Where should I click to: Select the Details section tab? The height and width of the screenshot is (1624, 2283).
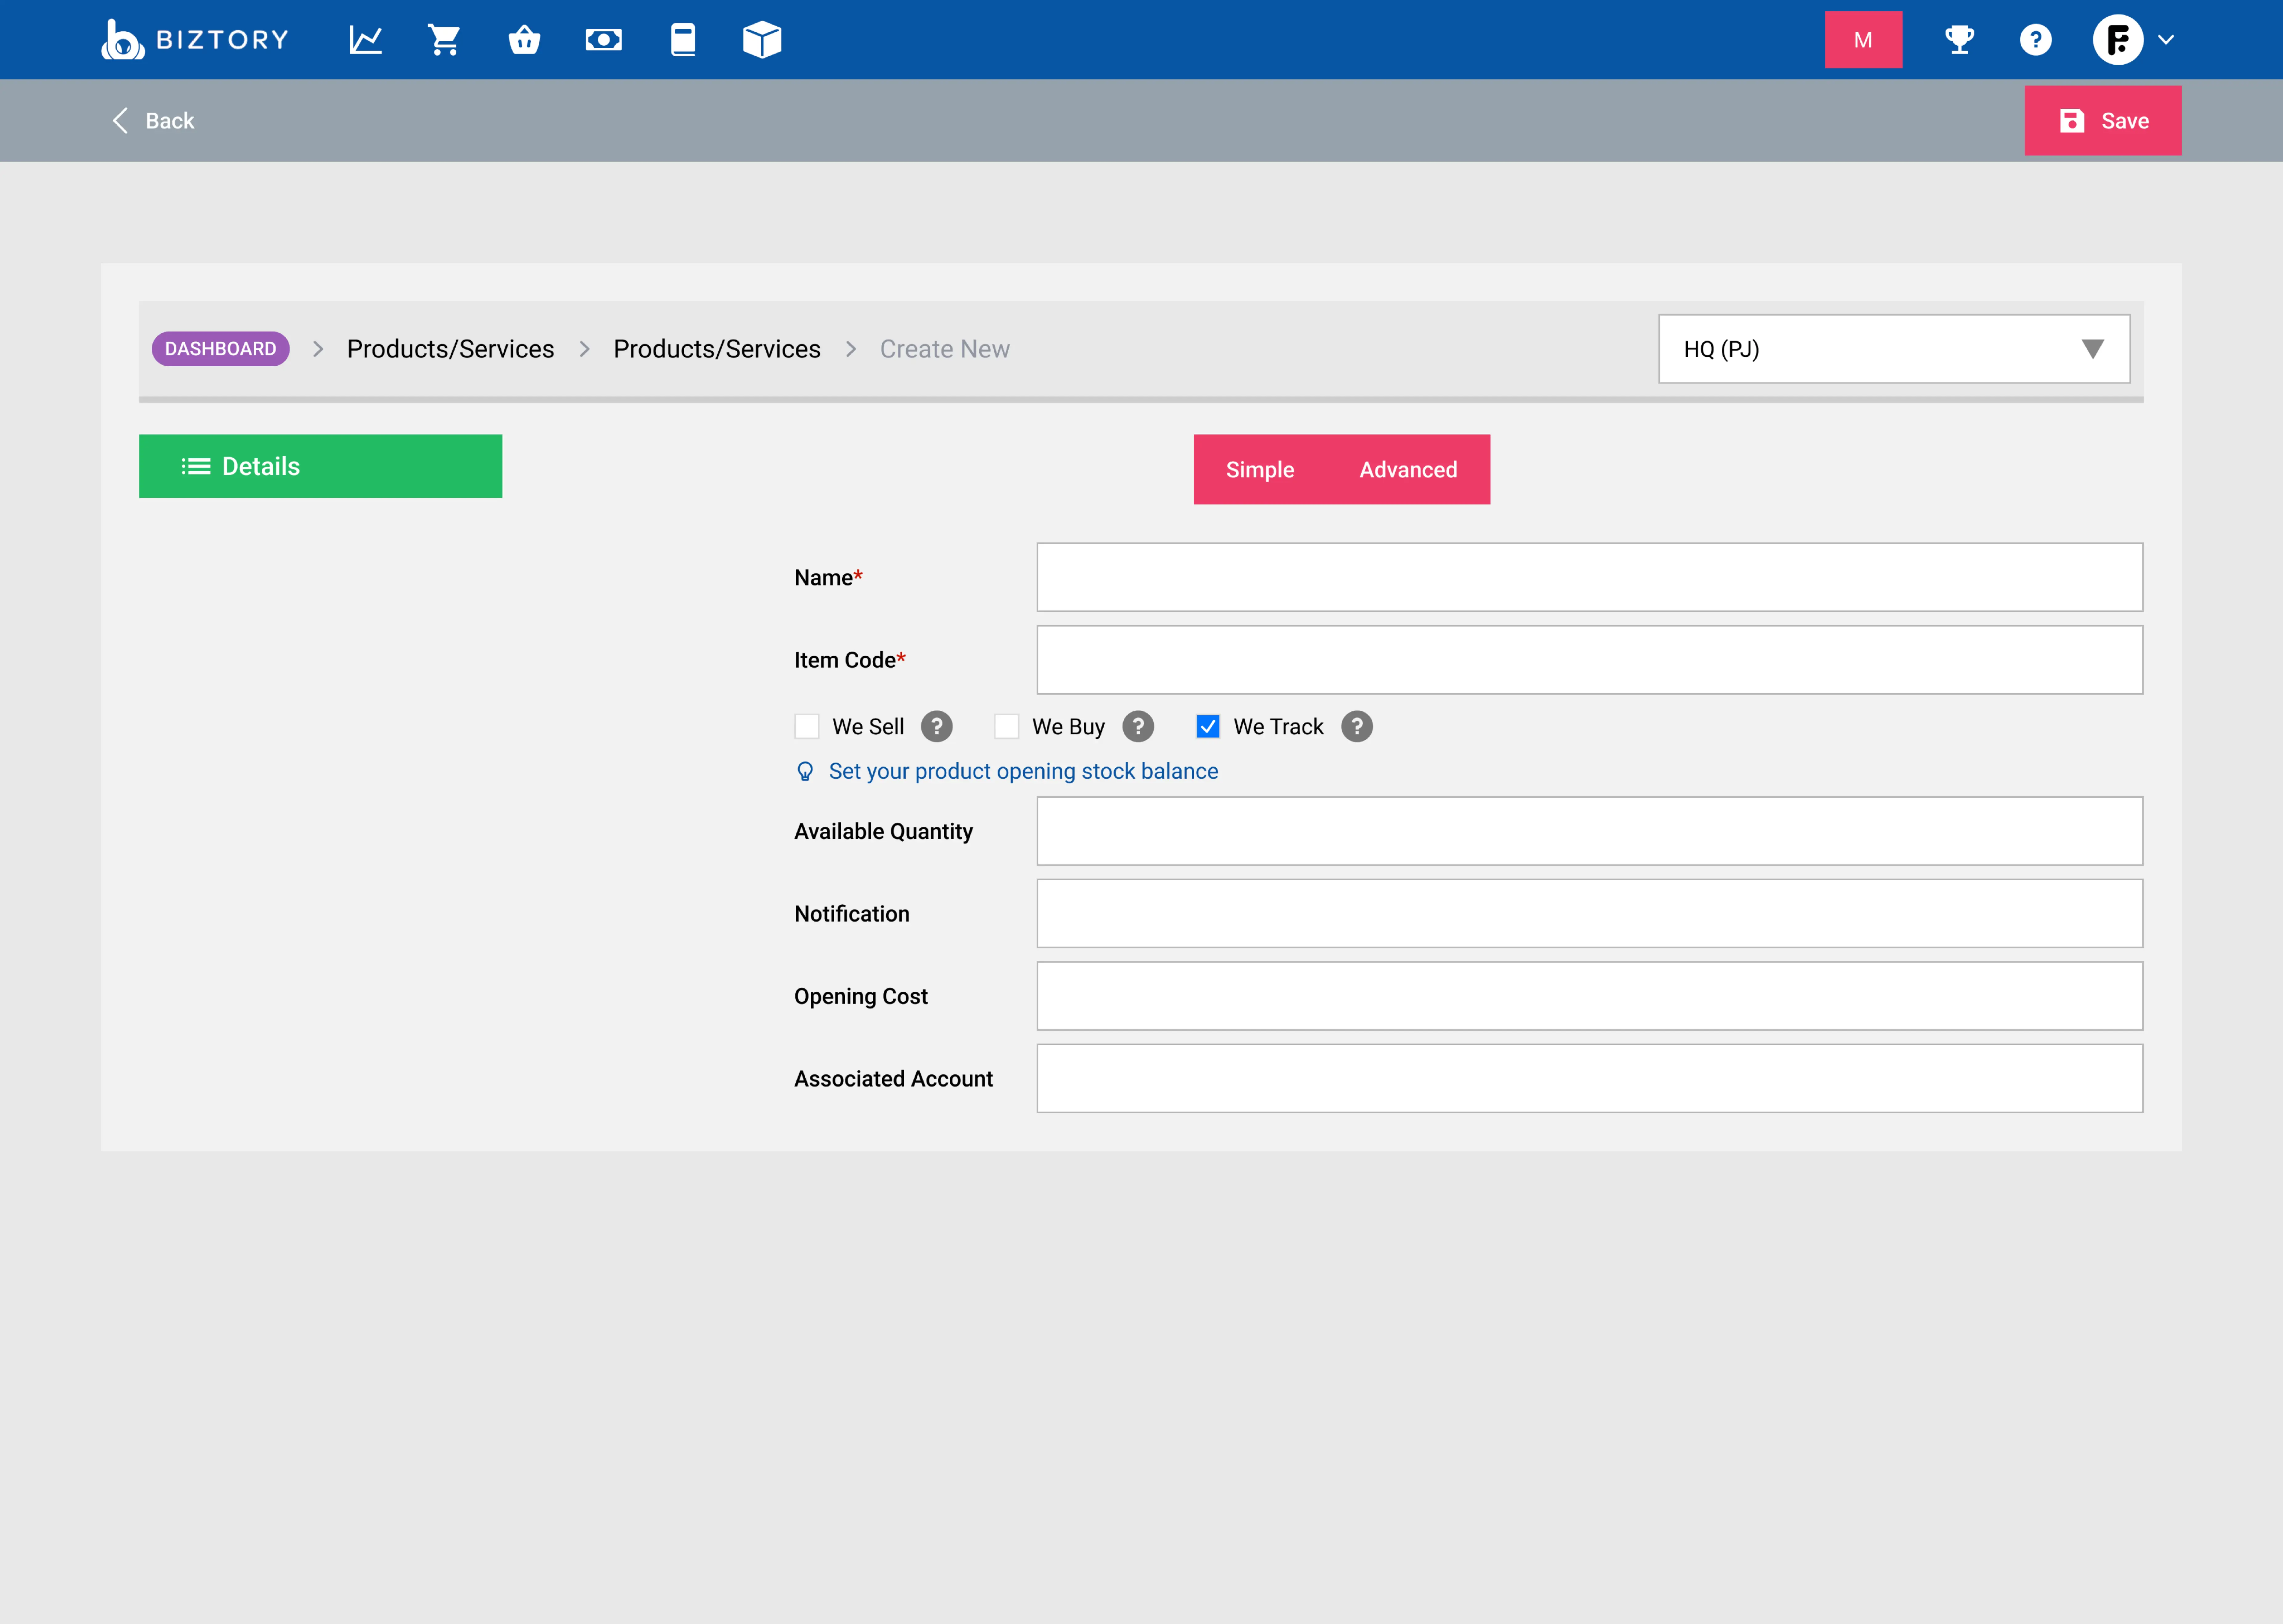click(320, 466)
